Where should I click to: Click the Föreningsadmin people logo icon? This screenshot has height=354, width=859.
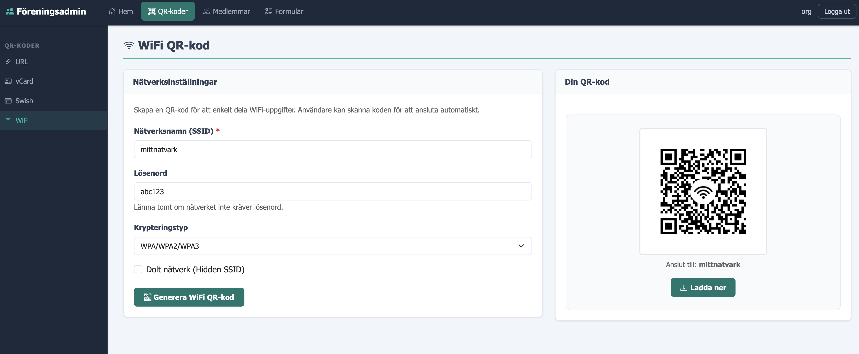(x=10, y=12)
